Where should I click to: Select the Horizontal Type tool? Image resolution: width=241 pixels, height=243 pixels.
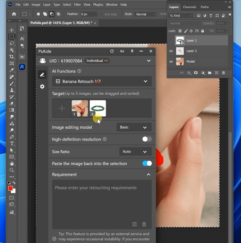[12, 143]
